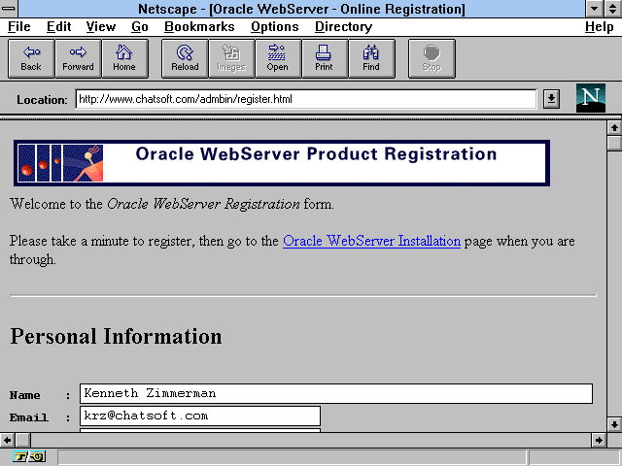Viewport: 622px width, 466px height.
Task: Reload the current page
Action: pos(185,58)
